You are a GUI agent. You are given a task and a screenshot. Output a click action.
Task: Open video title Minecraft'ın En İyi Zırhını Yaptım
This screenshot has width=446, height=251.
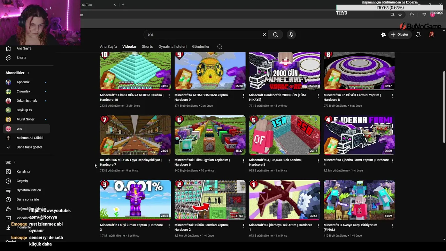(131, 227)
